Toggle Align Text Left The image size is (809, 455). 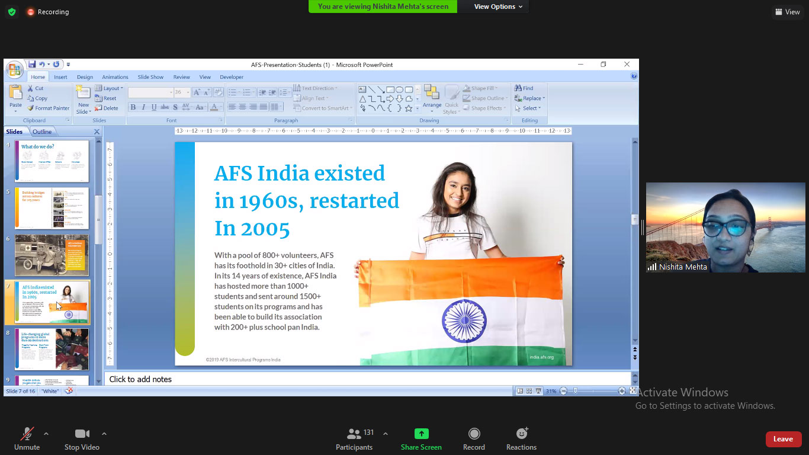[232, 107]
